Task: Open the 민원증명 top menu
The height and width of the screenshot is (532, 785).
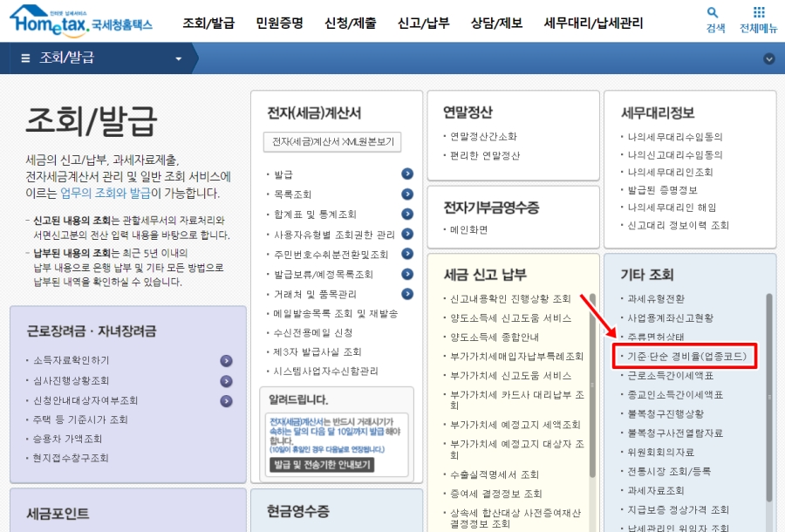Action: tap(279, 23)
